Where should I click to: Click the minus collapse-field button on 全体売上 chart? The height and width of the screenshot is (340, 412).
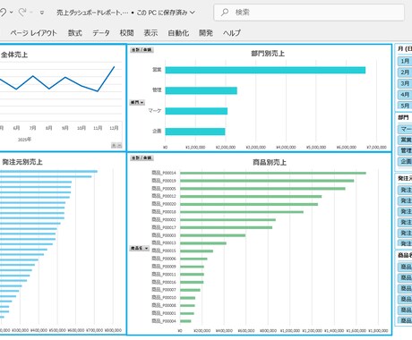coord(119,145)
